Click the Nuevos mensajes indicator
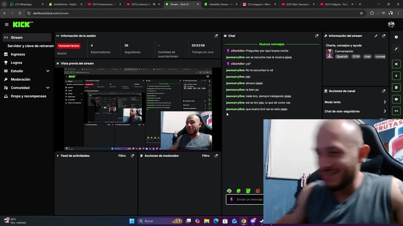 (x=272, y=44)
